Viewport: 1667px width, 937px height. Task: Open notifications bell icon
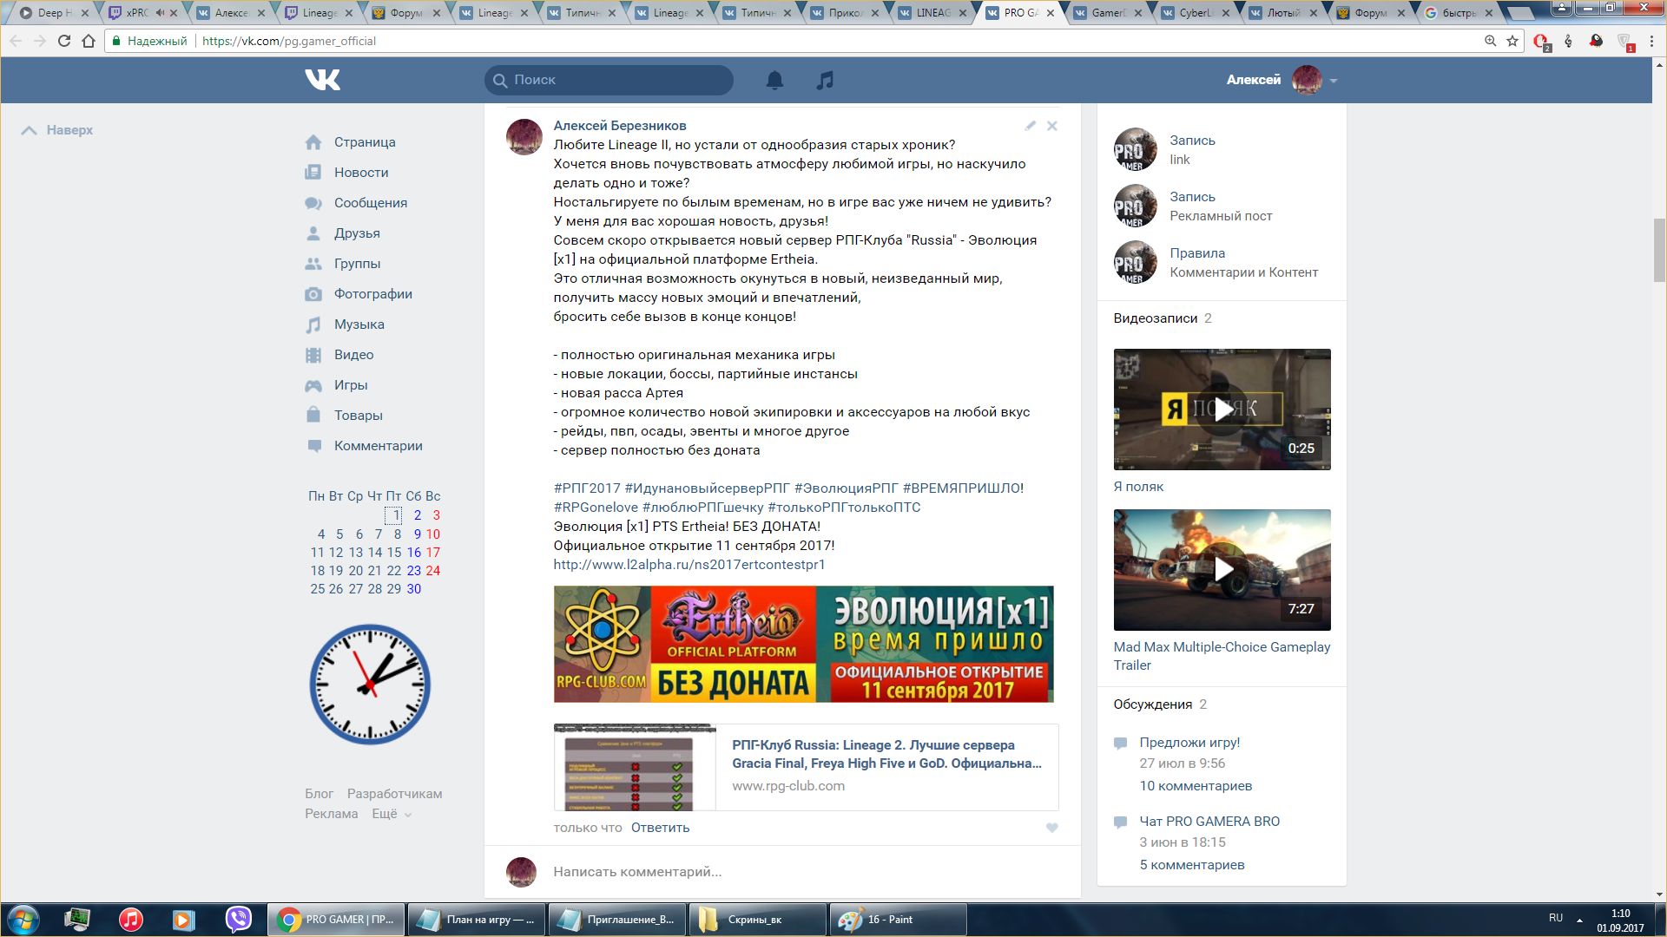(774, 80)
